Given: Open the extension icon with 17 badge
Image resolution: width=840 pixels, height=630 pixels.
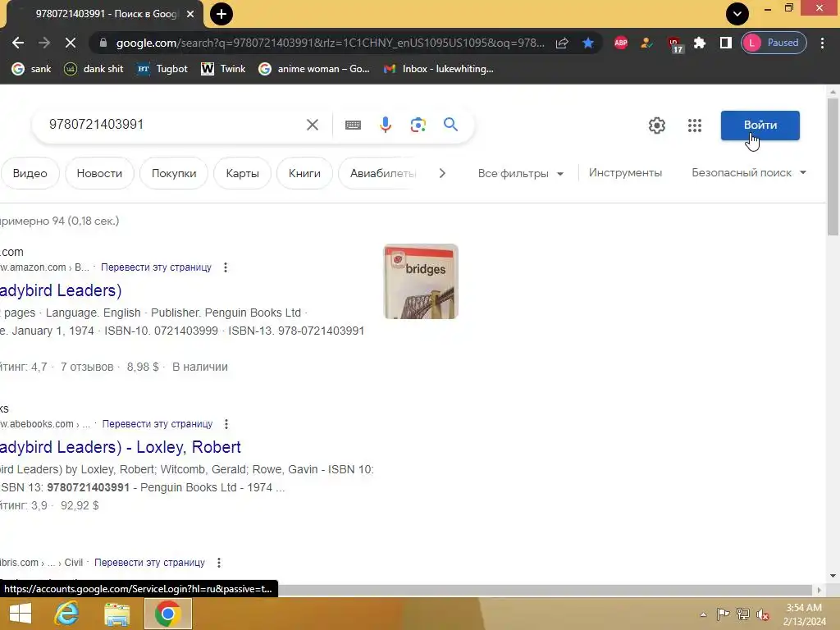Looking at the screenshot, I should [x=674, y=44].
